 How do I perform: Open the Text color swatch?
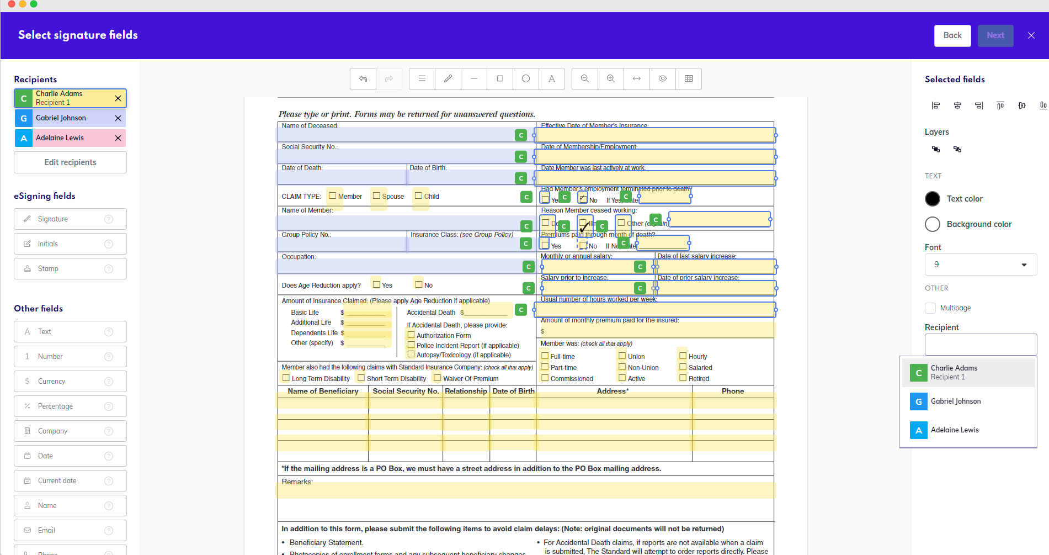pyautogui.click(x=933, y=198)
